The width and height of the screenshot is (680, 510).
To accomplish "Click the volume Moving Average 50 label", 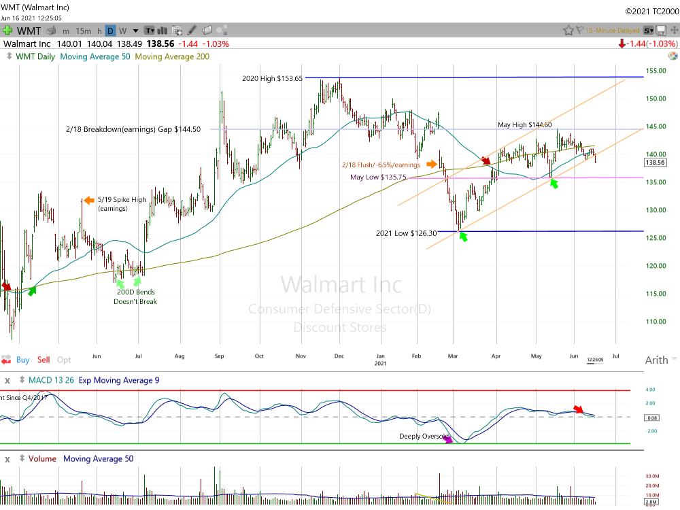I will 99,459.
